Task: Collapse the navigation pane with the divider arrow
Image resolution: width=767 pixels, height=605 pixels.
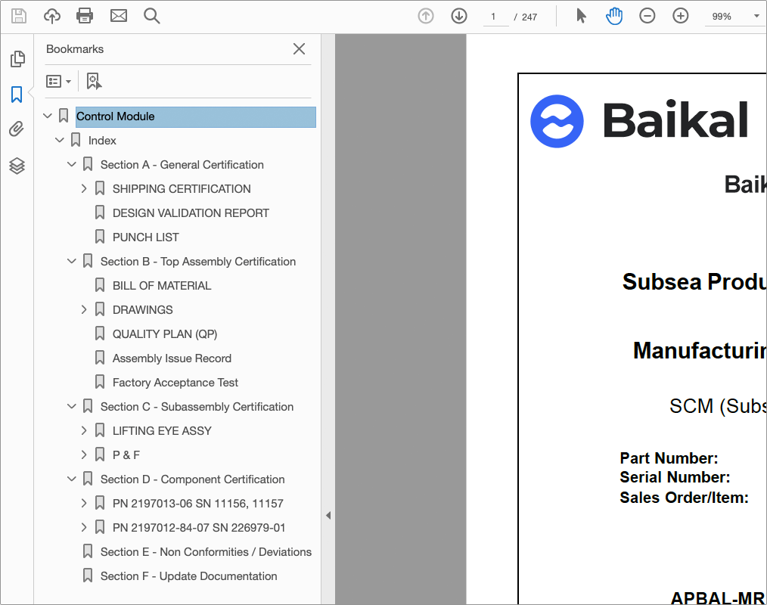Action: [328, 515]
